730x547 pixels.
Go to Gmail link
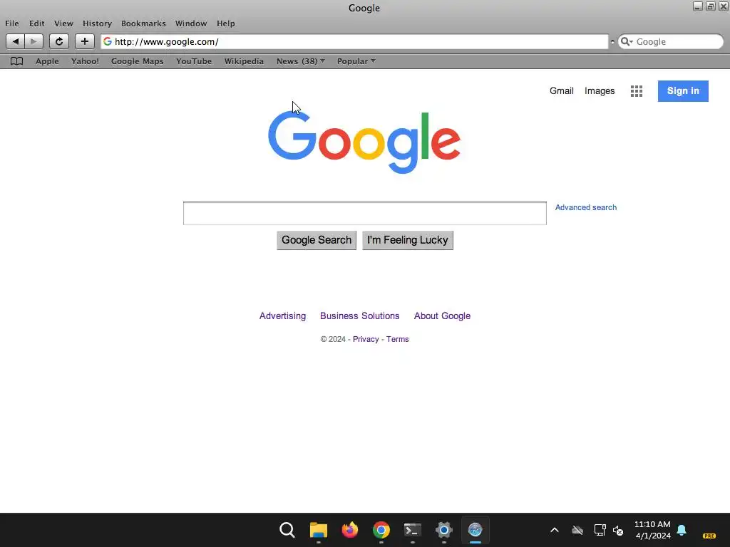[x=562, y=91]
